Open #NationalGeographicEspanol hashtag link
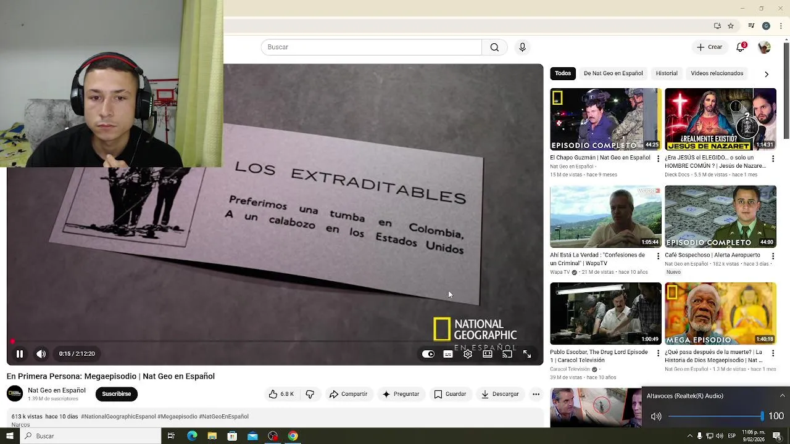Image resolution: width=790 pixels, height=444 pixels. 118,417
